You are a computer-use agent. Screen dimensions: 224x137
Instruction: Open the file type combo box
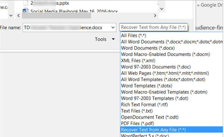point(153,27)
